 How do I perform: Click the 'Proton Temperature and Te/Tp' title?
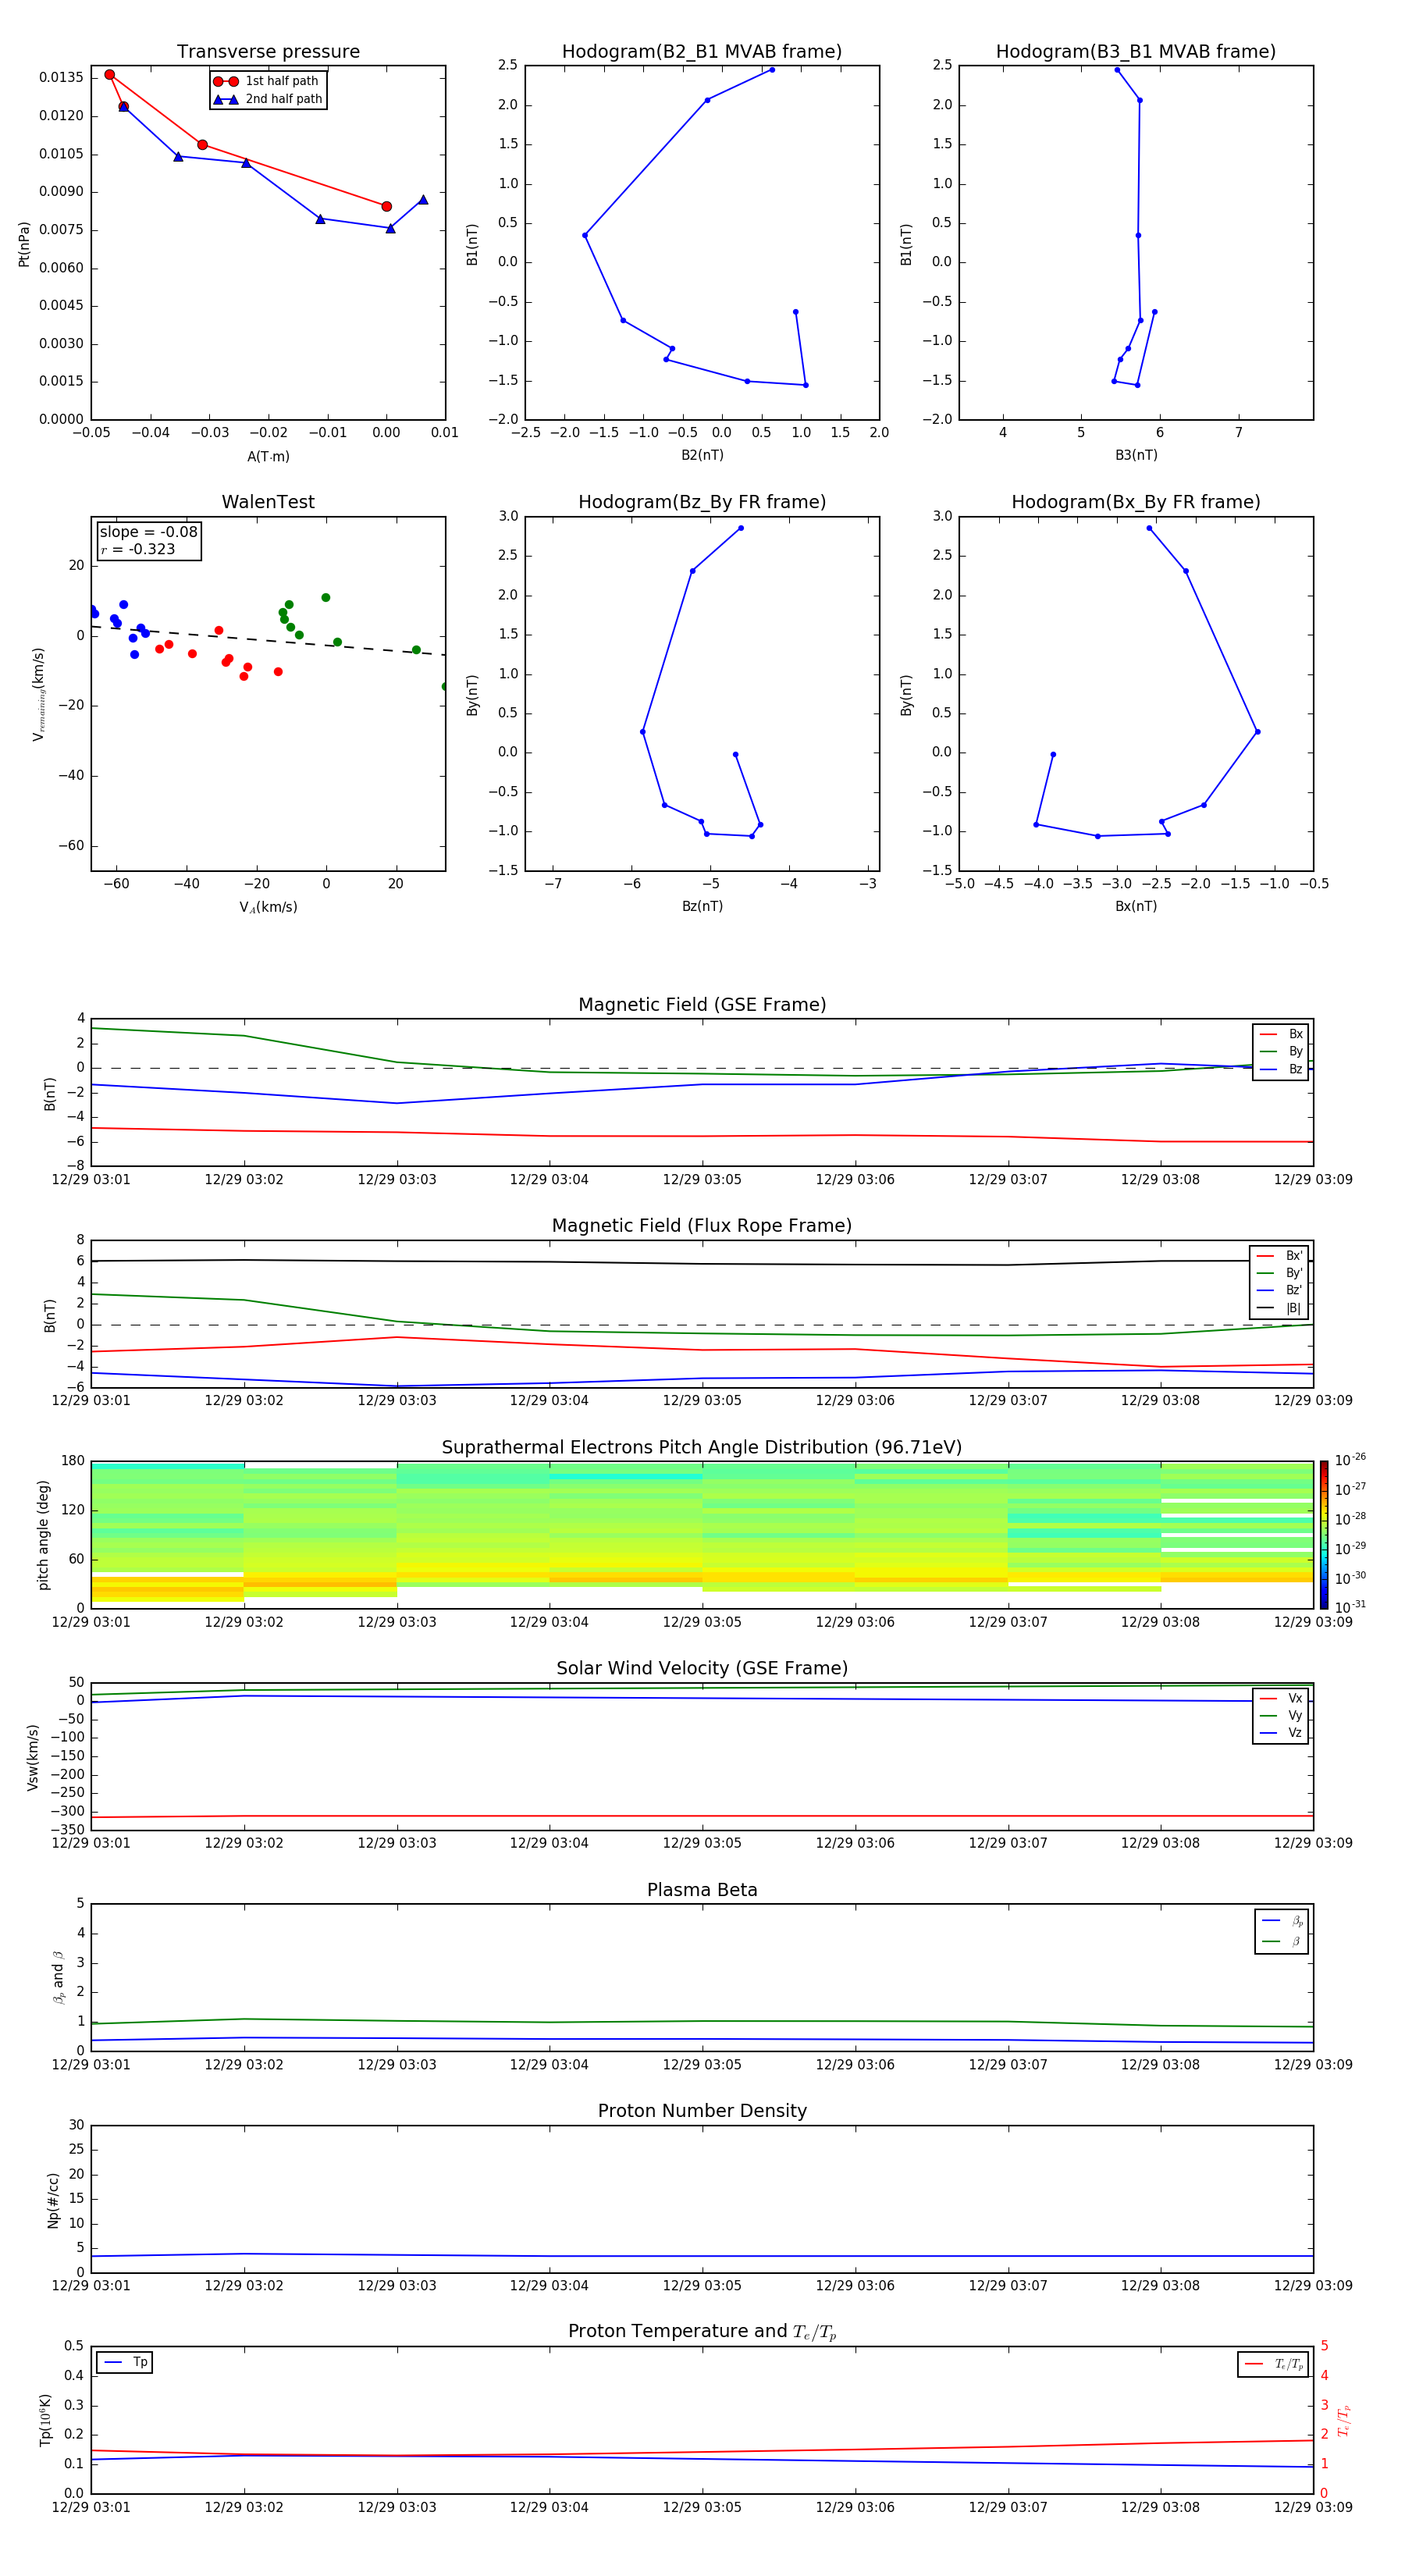[x=702, y=2332]
